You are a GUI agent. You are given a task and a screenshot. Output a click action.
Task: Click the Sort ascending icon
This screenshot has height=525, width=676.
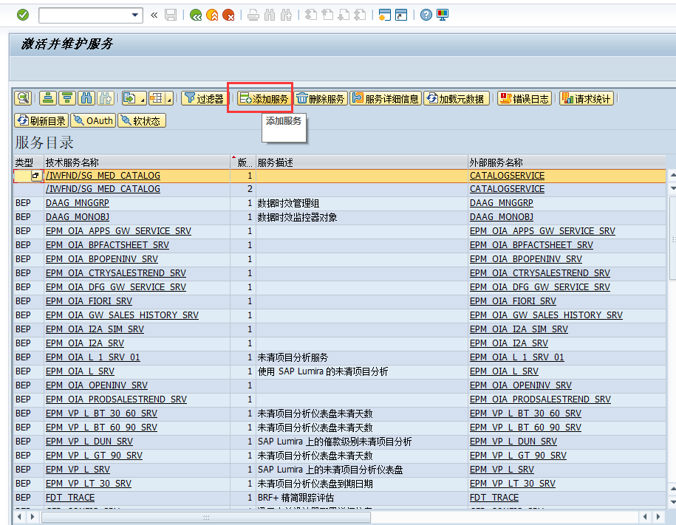48,98
